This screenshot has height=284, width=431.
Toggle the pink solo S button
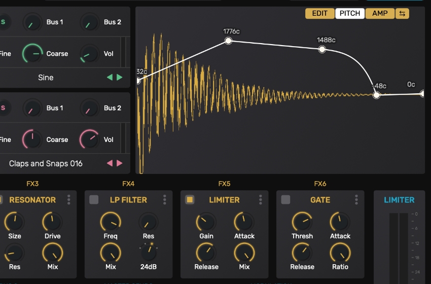4,108
